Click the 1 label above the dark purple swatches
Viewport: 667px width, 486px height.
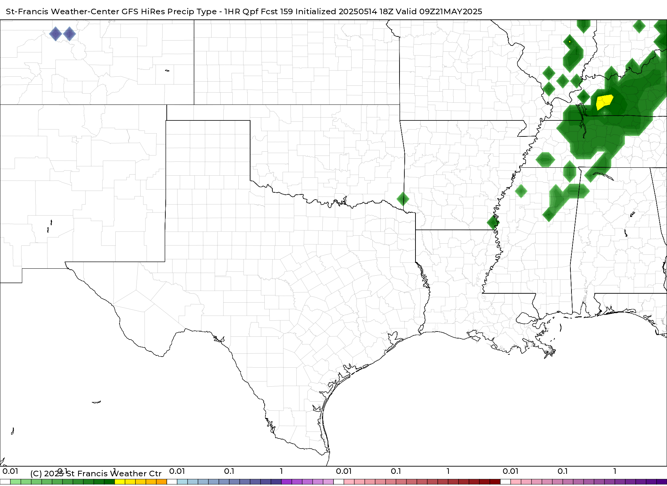[615, 471]
